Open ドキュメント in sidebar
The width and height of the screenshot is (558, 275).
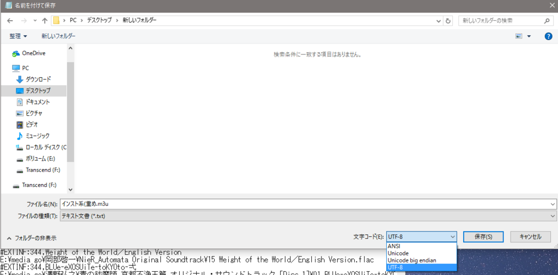tap(33, 102)
